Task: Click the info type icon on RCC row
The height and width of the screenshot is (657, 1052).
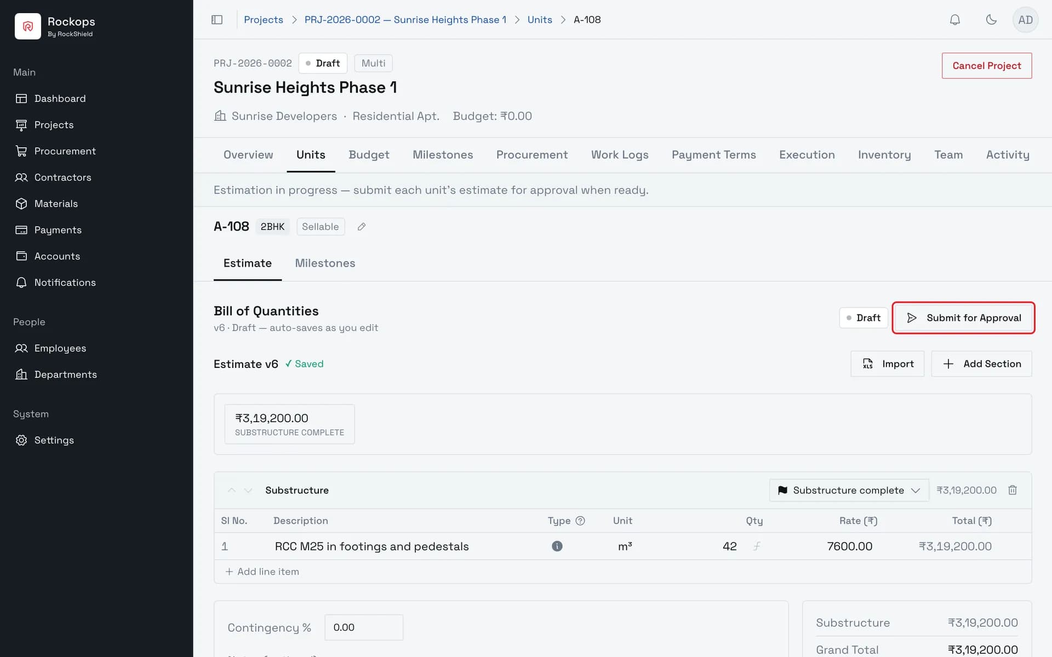Action: [x=557, y=546]
